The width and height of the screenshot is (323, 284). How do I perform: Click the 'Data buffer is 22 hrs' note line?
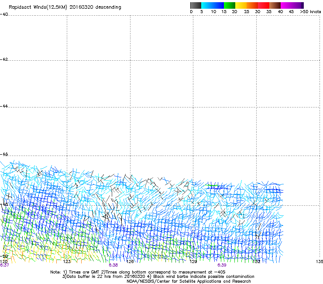pyautogui.click(x=158, y=277)
